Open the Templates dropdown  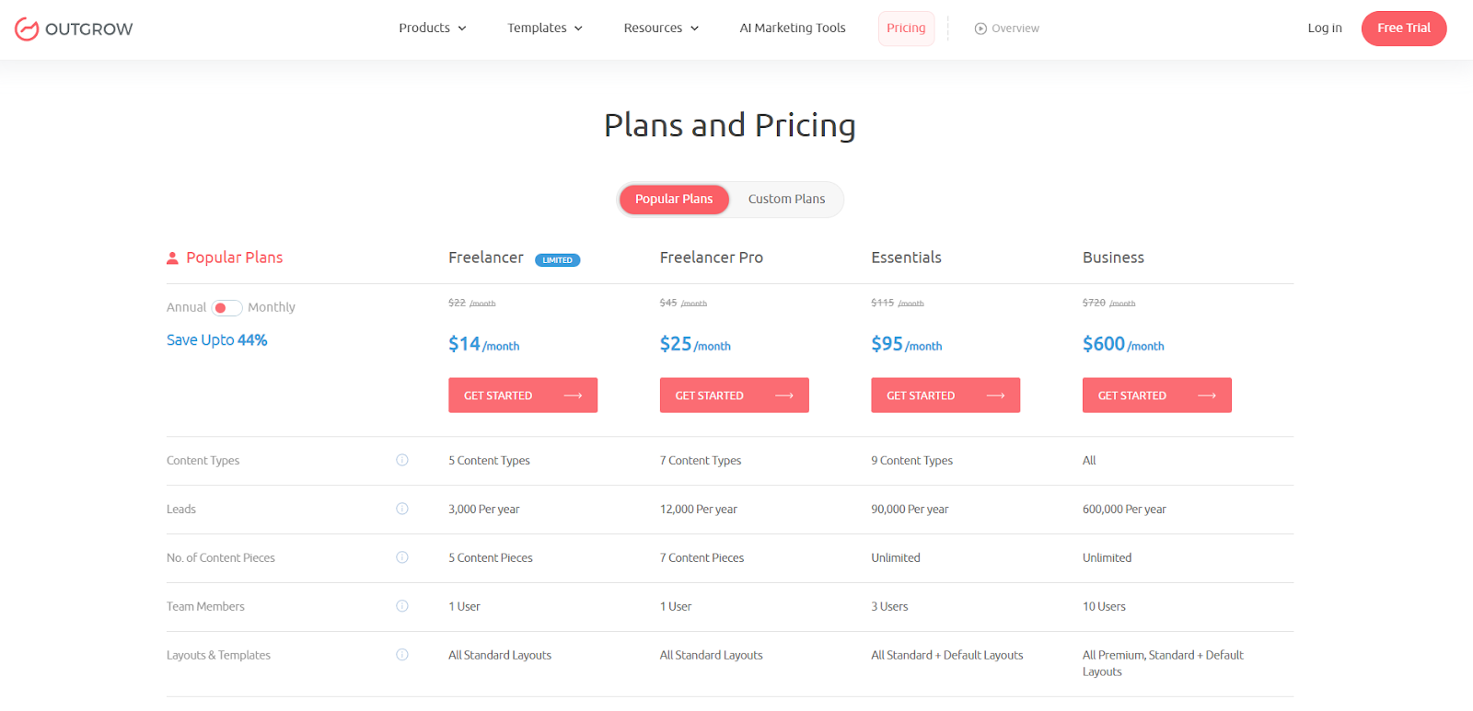[x=545, y=29]
